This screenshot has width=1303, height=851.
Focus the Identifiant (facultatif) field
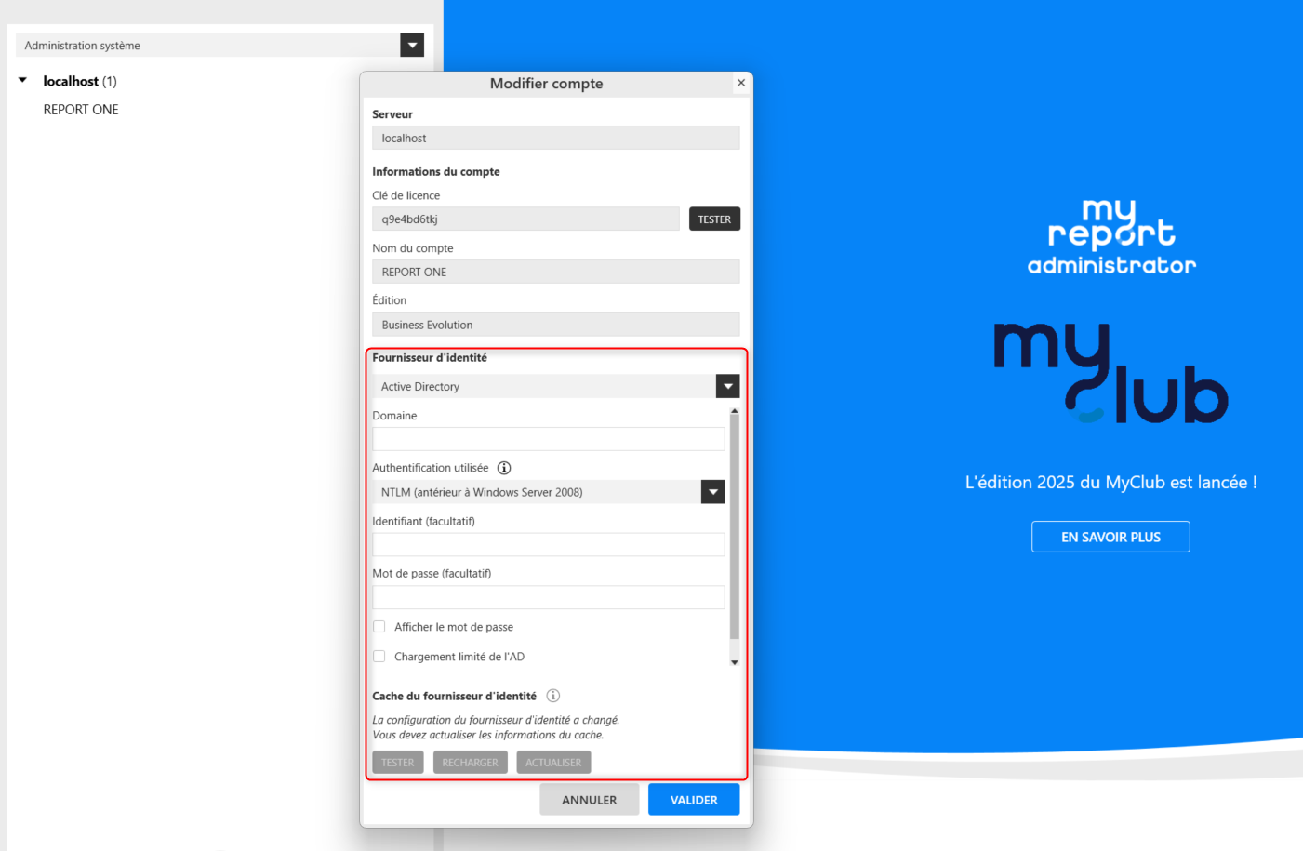coord(548,545)
